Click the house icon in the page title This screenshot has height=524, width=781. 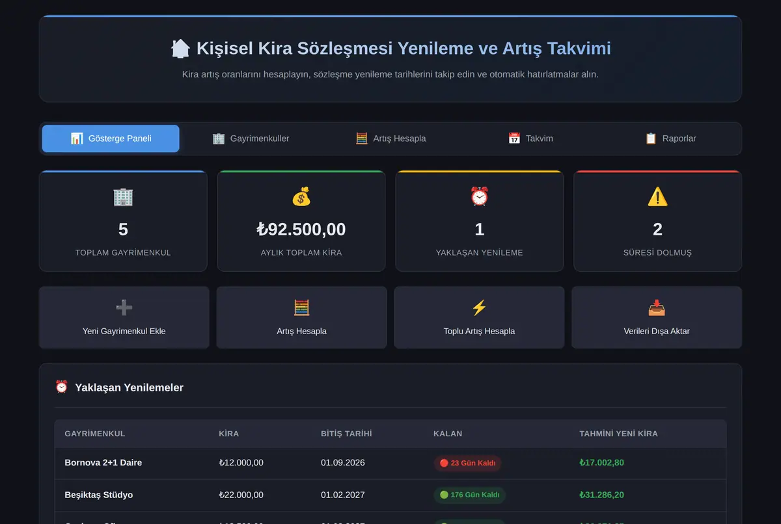tap(180, 48)
